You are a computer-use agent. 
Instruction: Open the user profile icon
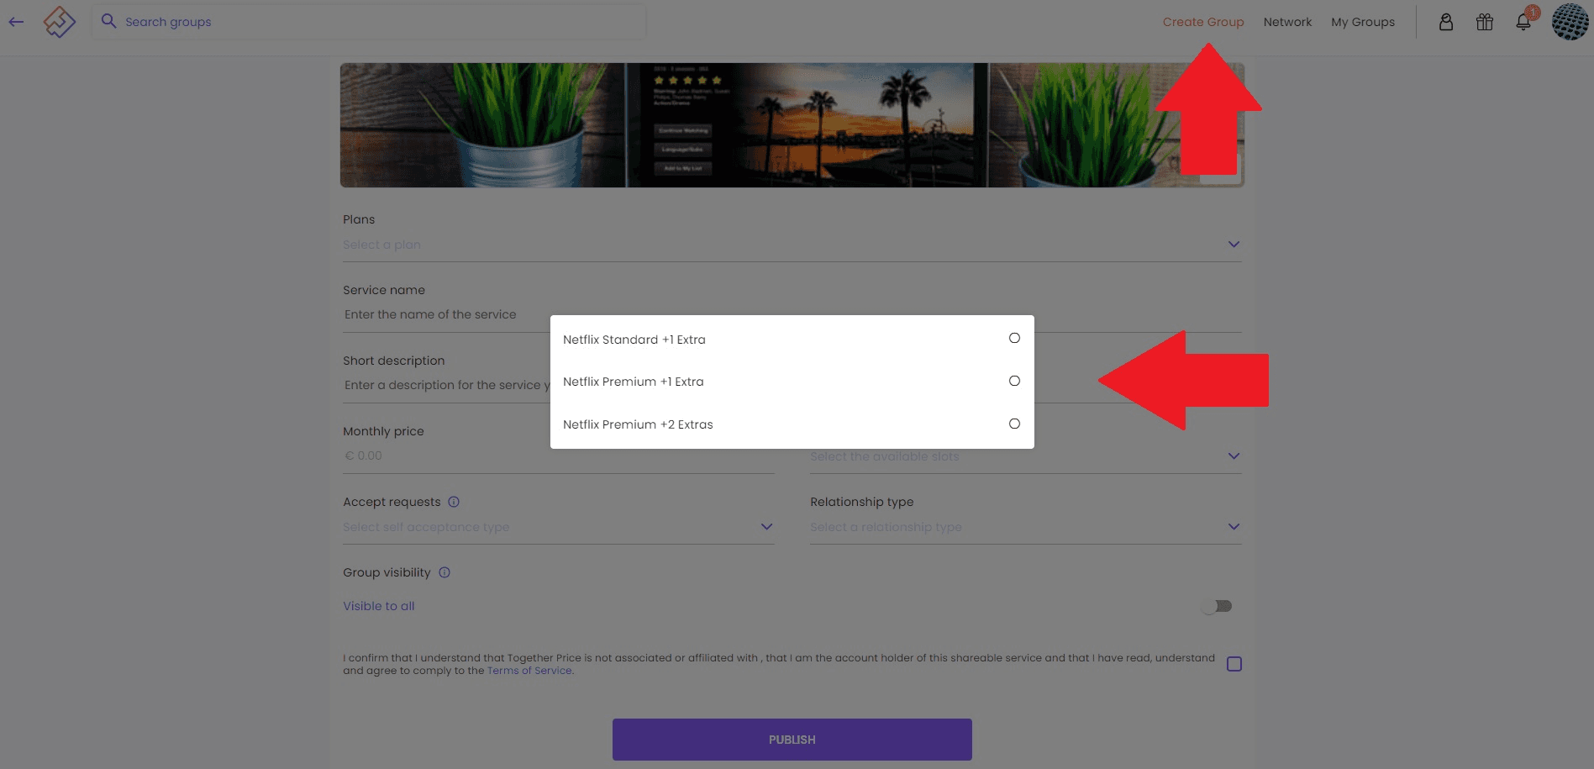coord(1445,23)
